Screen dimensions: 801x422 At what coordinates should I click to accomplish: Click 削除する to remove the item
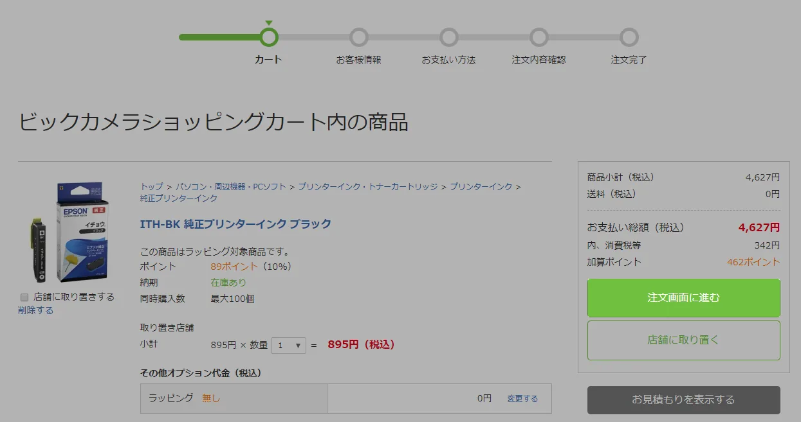35,310
